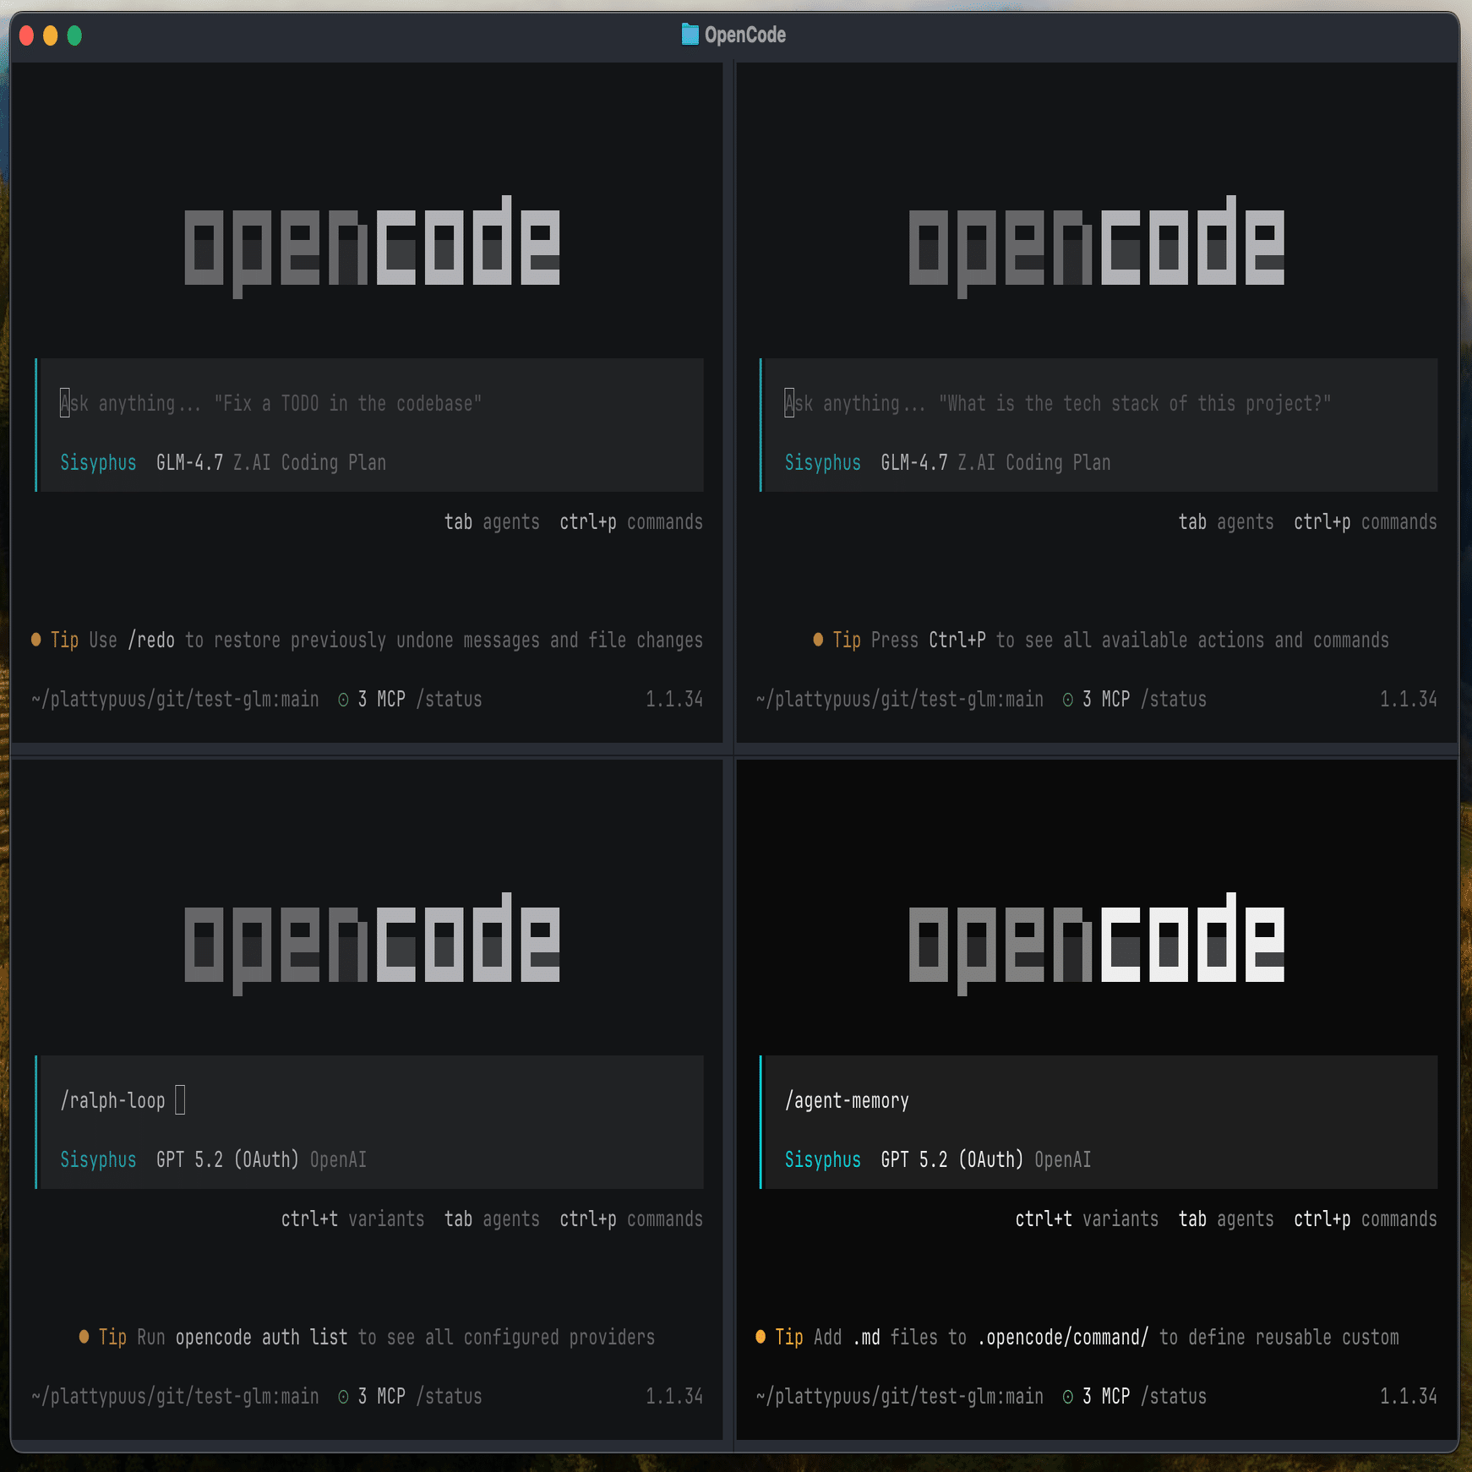Click /status in the tech stack pane footer

point(1174,700)
